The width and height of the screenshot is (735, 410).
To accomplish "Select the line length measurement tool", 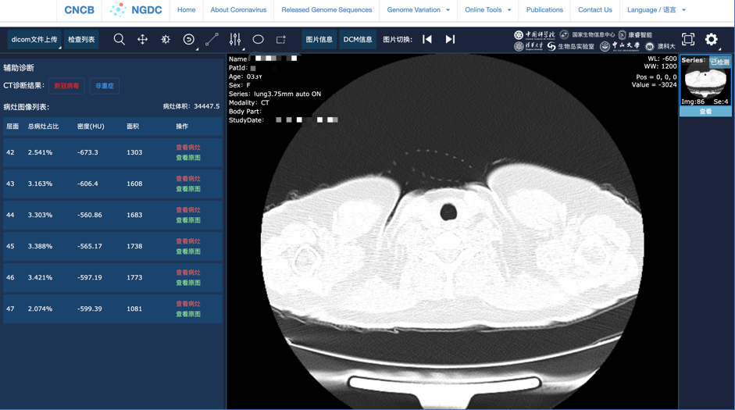I will [x=212, y=39].
